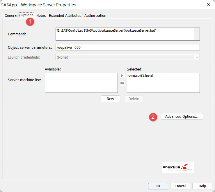Select sasoa.aii3.local in the Selected list
215x192 pixels.
point(140,76)
